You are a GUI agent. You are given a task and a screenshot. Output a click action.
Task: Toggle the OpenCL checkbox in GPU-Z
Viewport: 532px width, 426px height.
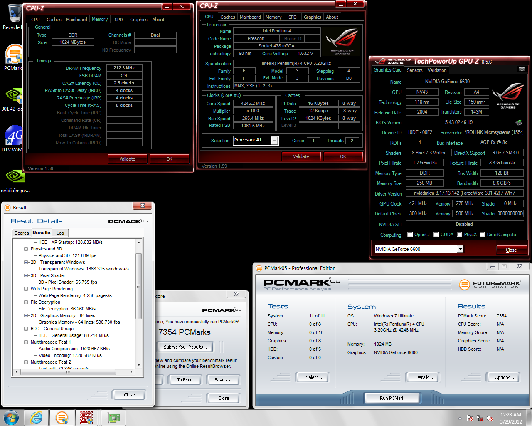pos(410,235)
